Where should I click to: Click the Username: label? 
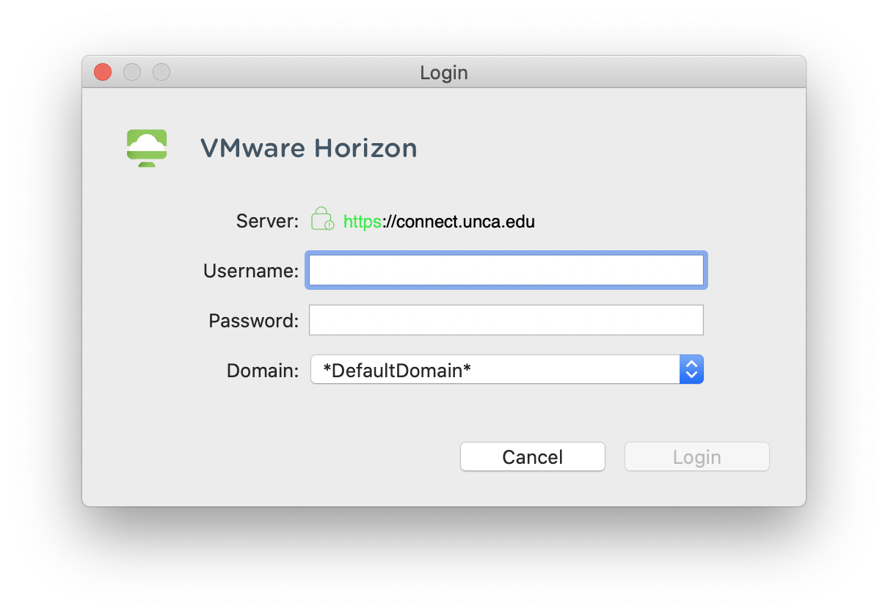click(x=250, y=270)
